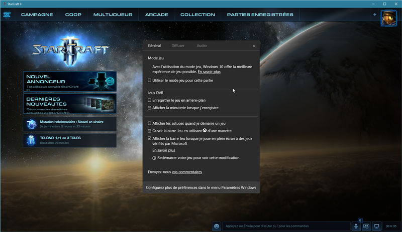The height and width of the screenshot is (232, 402).
Task: Open the Coop menu
Action: point(73,15)
